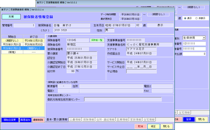
Task: Click the 保険者番号 field 131045
Action: coord(78,40)
